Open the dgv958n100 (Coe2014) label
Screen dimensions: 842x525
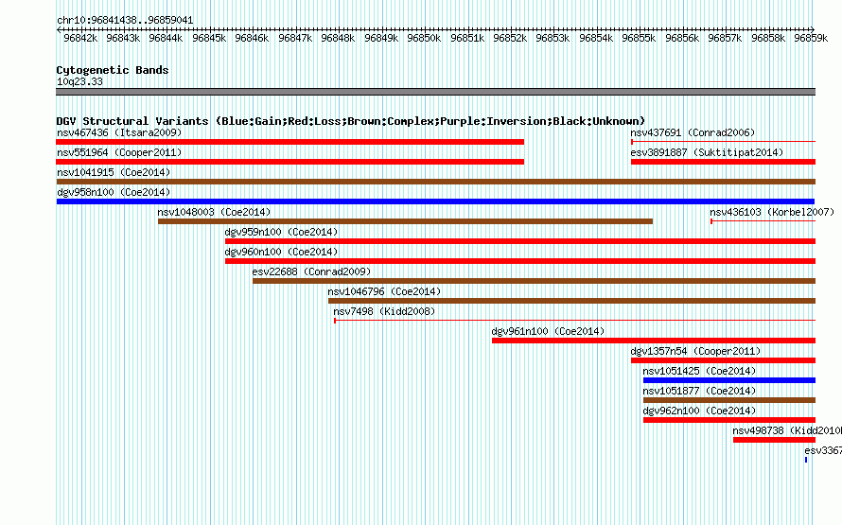click(x=114, y=192)
